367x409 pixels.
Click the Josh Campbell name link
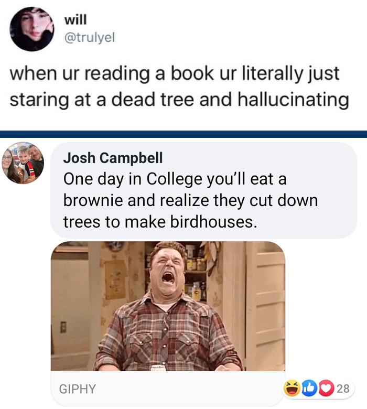coord(113,158)
